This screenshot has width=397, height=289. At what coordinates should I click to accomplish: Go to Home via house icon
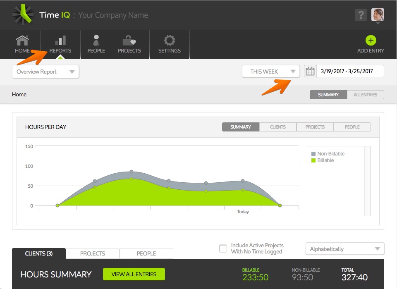(22, 41)
